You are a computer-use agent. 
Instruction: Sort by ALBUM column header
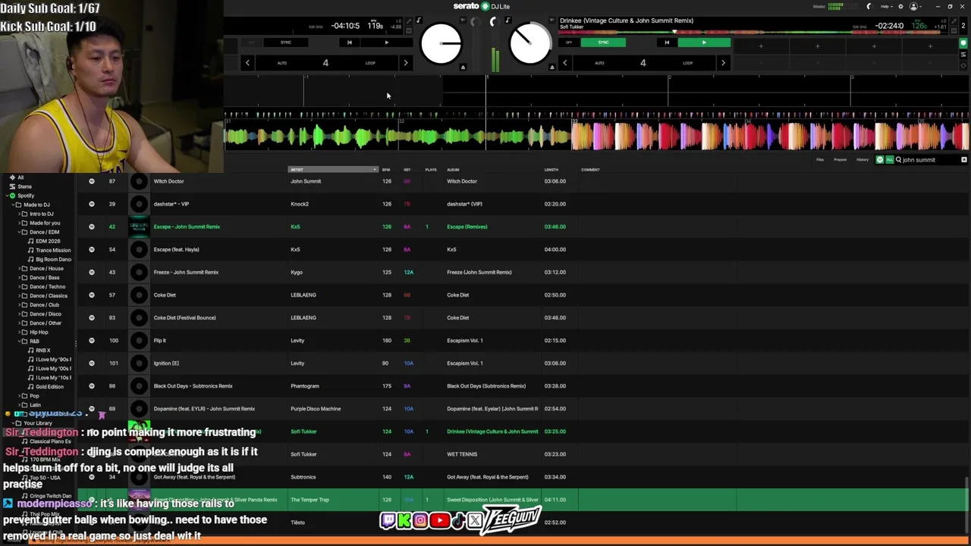click(453, 170)
